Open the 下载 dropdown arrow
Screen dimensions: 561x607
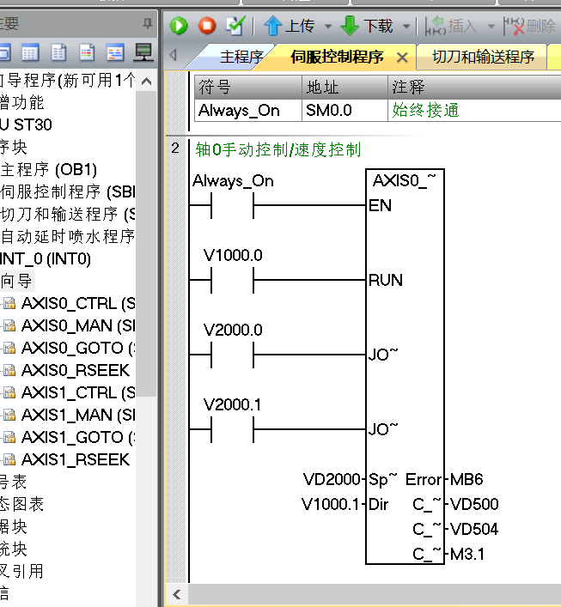click(x=406, y=27)
